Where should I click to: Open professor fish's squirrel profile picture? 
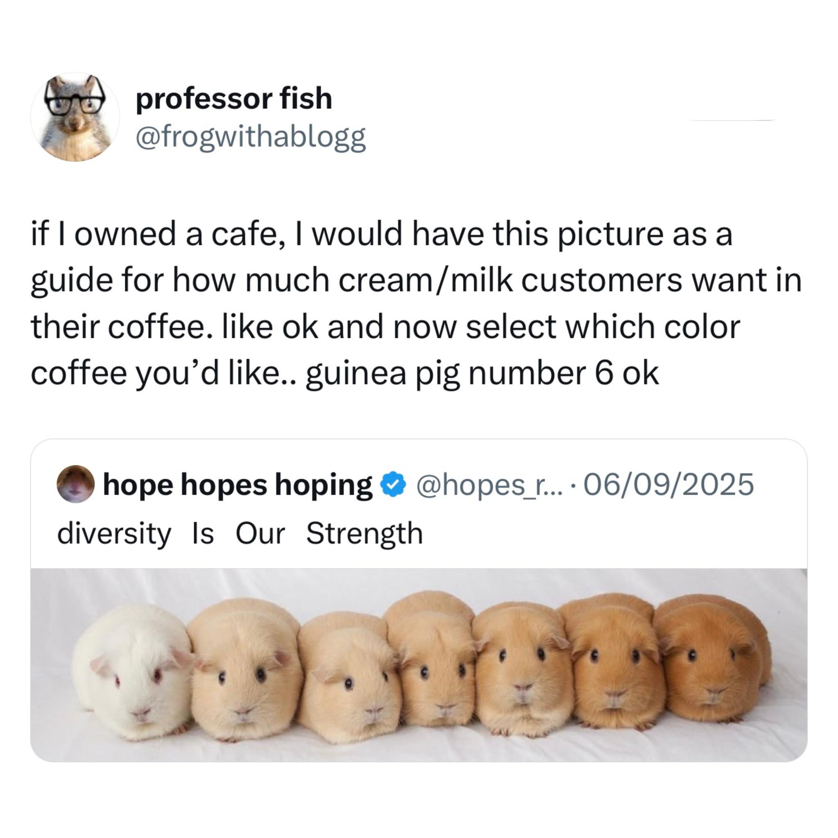[x=75, y=117]
